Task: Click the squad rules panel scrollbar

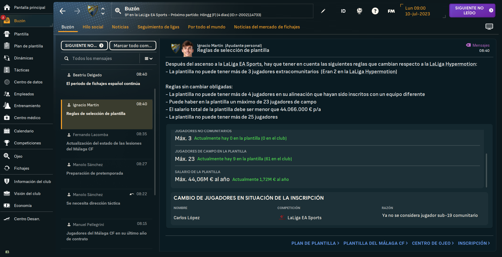Action: (486, 170)
